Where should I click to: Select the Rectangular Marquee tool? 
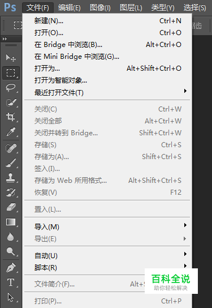click(x=11, y=73)
